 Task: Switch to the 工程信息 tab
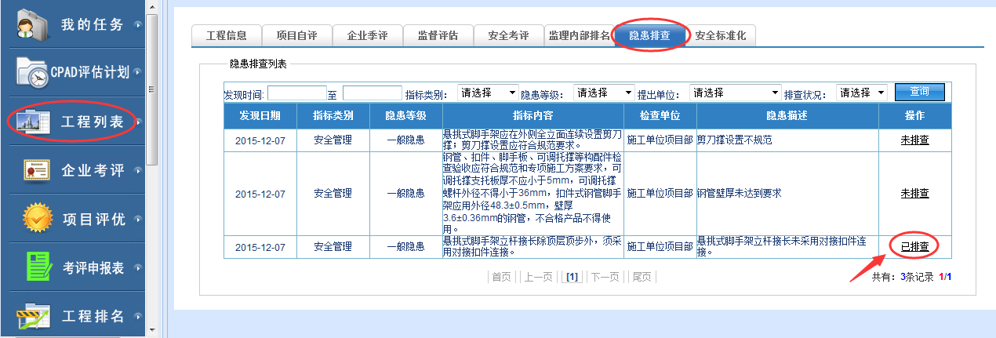click(x=226, y=36)
